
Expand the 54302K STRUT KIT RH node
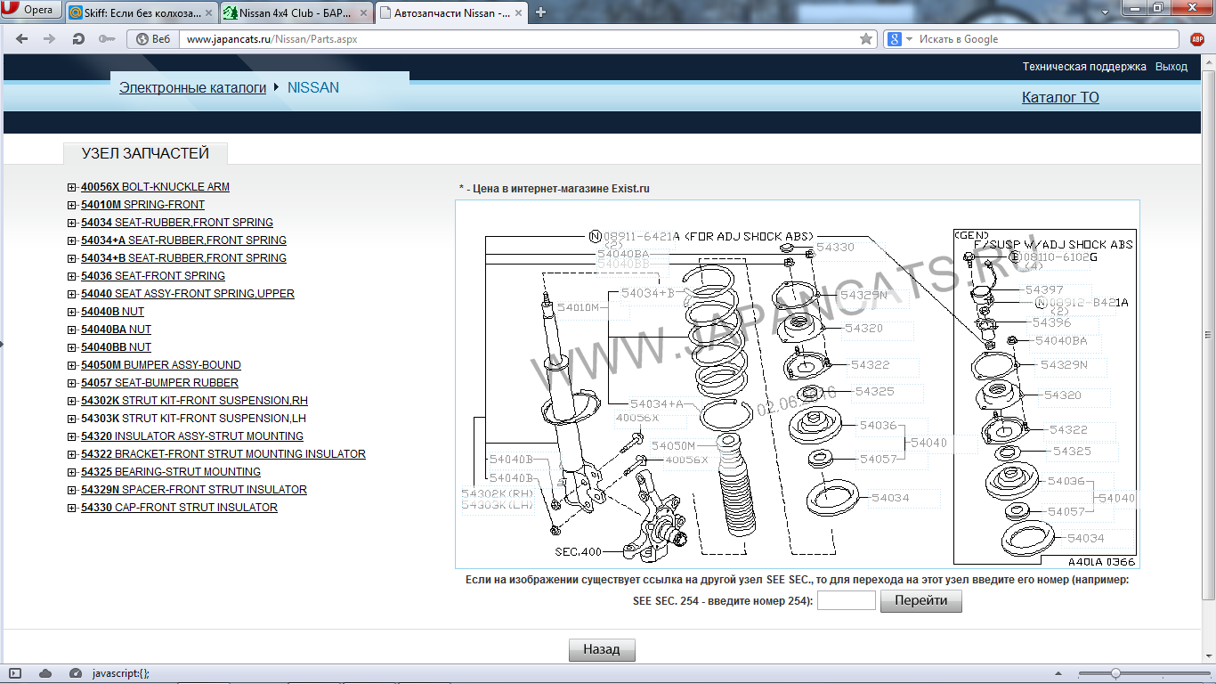click(x=72, y=401)
